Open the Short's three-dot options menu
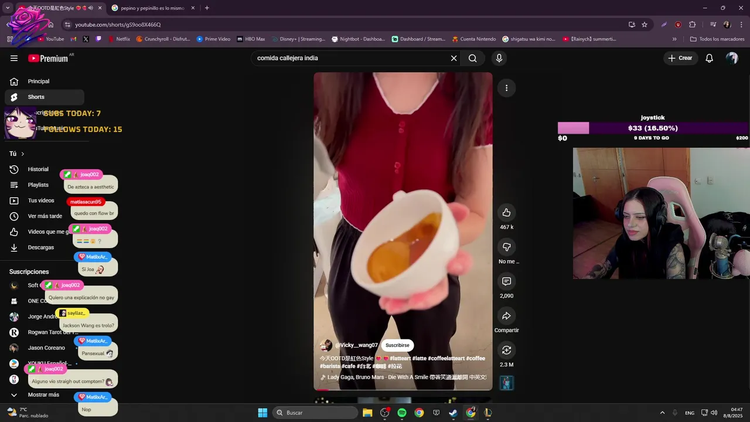The image size is (750, 422). 506,88
